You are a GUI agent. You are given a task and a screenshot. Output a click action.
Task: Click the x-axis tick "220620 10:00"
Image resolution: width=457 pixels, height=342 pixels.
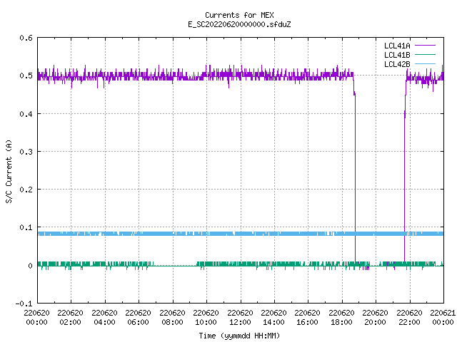[206, 318]
